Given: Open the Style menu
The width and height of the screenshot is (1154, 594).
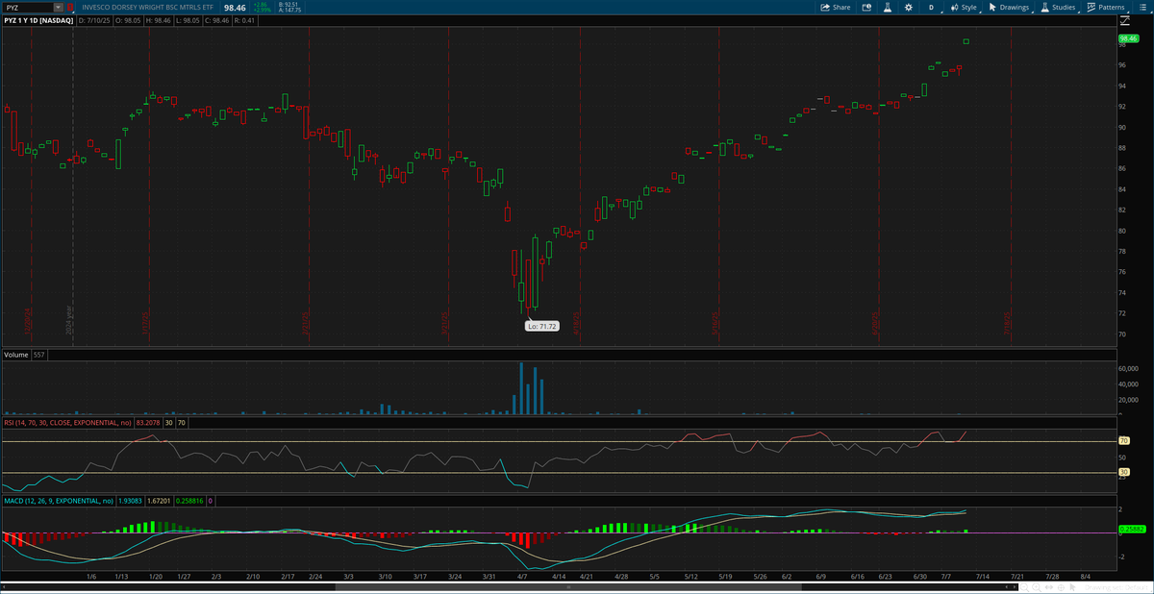Looking at the screenshot, I should tap(964, 7).
